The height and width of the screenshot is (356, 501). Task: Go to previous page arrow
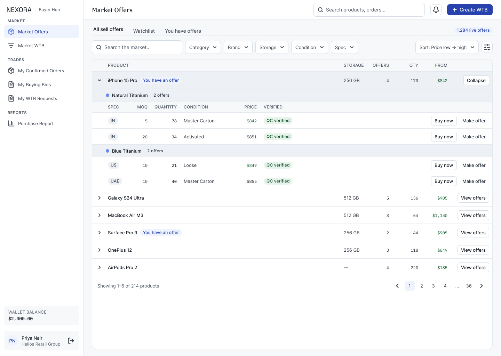pos(397,286)
